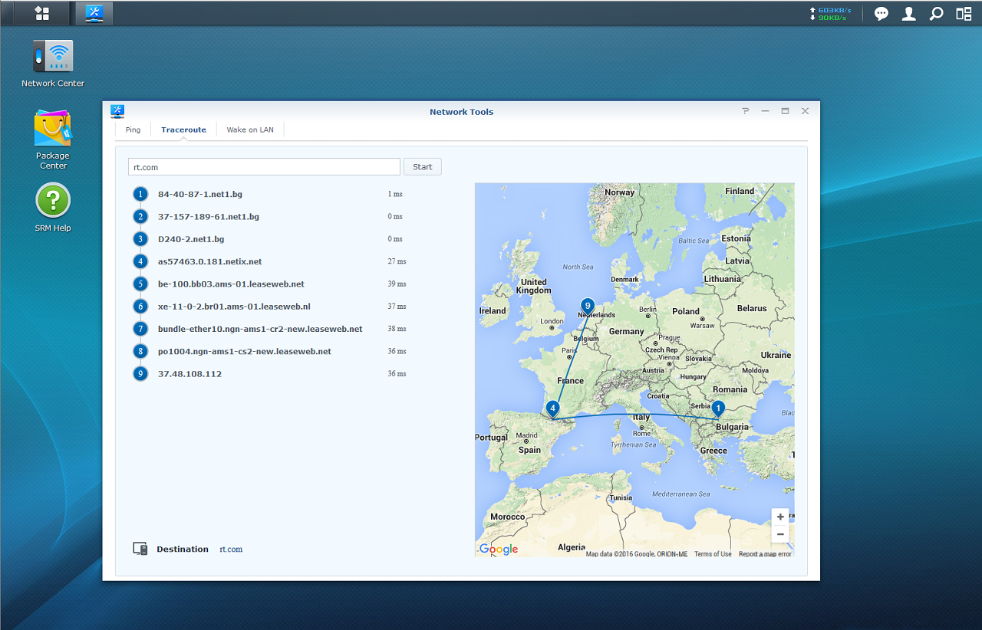Image resolution: width=982 pixels, height=630 pixels.
Task: Click the rt.com address input field
Action: (264, 167)
